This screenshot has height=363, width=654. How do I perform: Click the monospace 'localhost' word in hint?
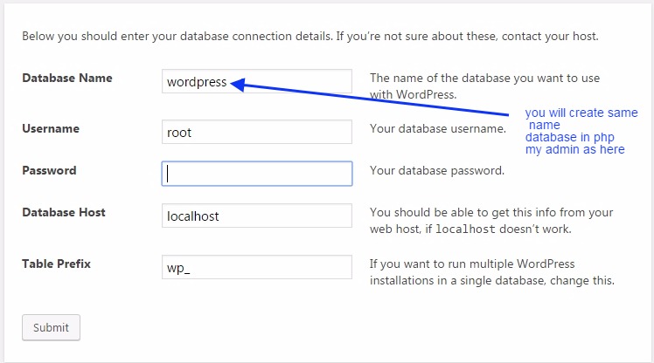[x=466, y=229]
